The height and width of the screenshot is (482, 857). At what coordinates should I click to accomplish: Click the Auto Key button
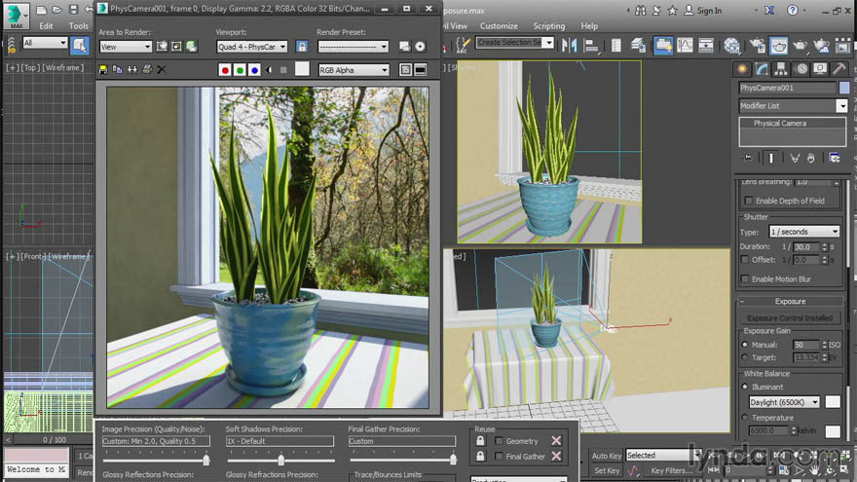(x=606, y=456)
